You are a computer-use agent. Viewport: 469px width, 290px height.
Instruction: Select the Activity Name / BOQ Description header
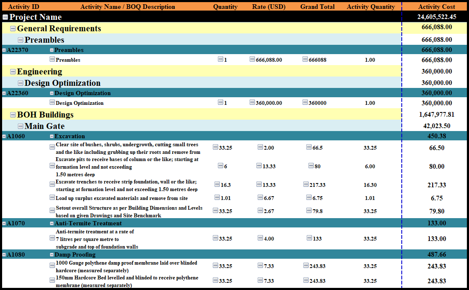(128, 7)
